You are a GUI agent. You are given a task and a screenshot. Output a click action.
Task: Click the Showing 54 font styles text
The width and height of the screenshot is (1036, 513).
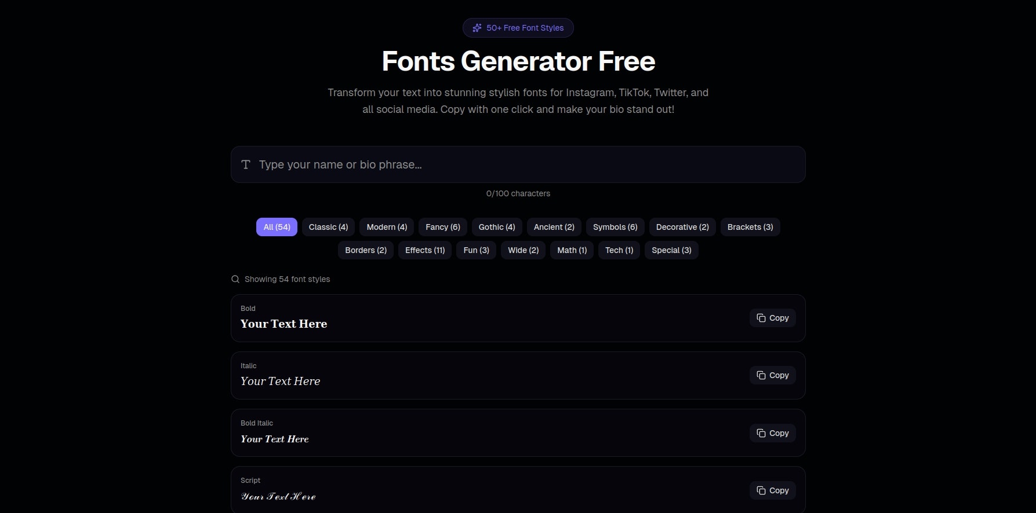click(287, 279)
